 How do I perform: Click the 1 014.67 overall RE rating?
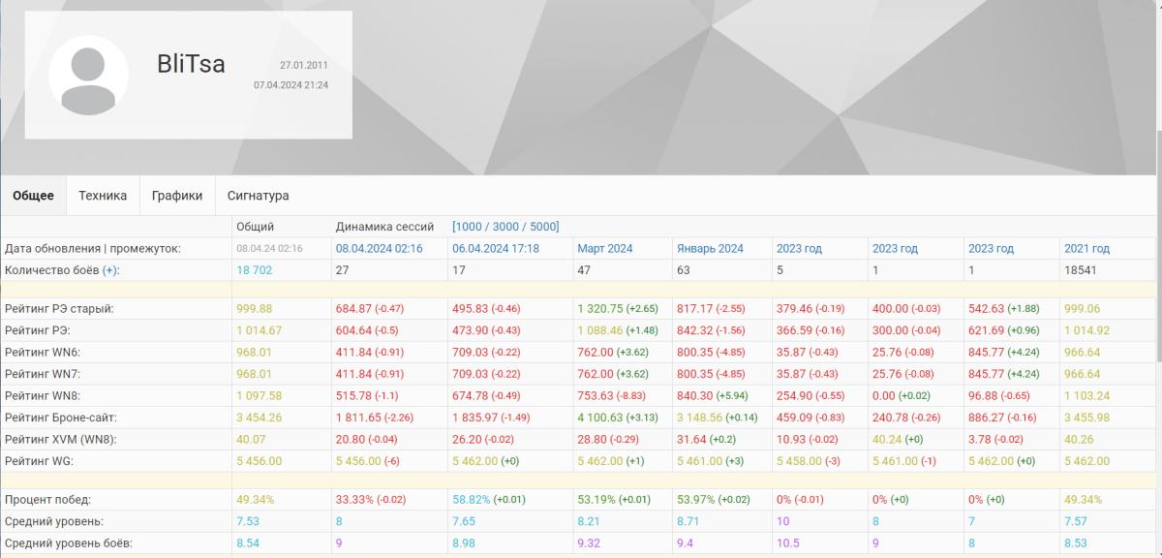259,330
